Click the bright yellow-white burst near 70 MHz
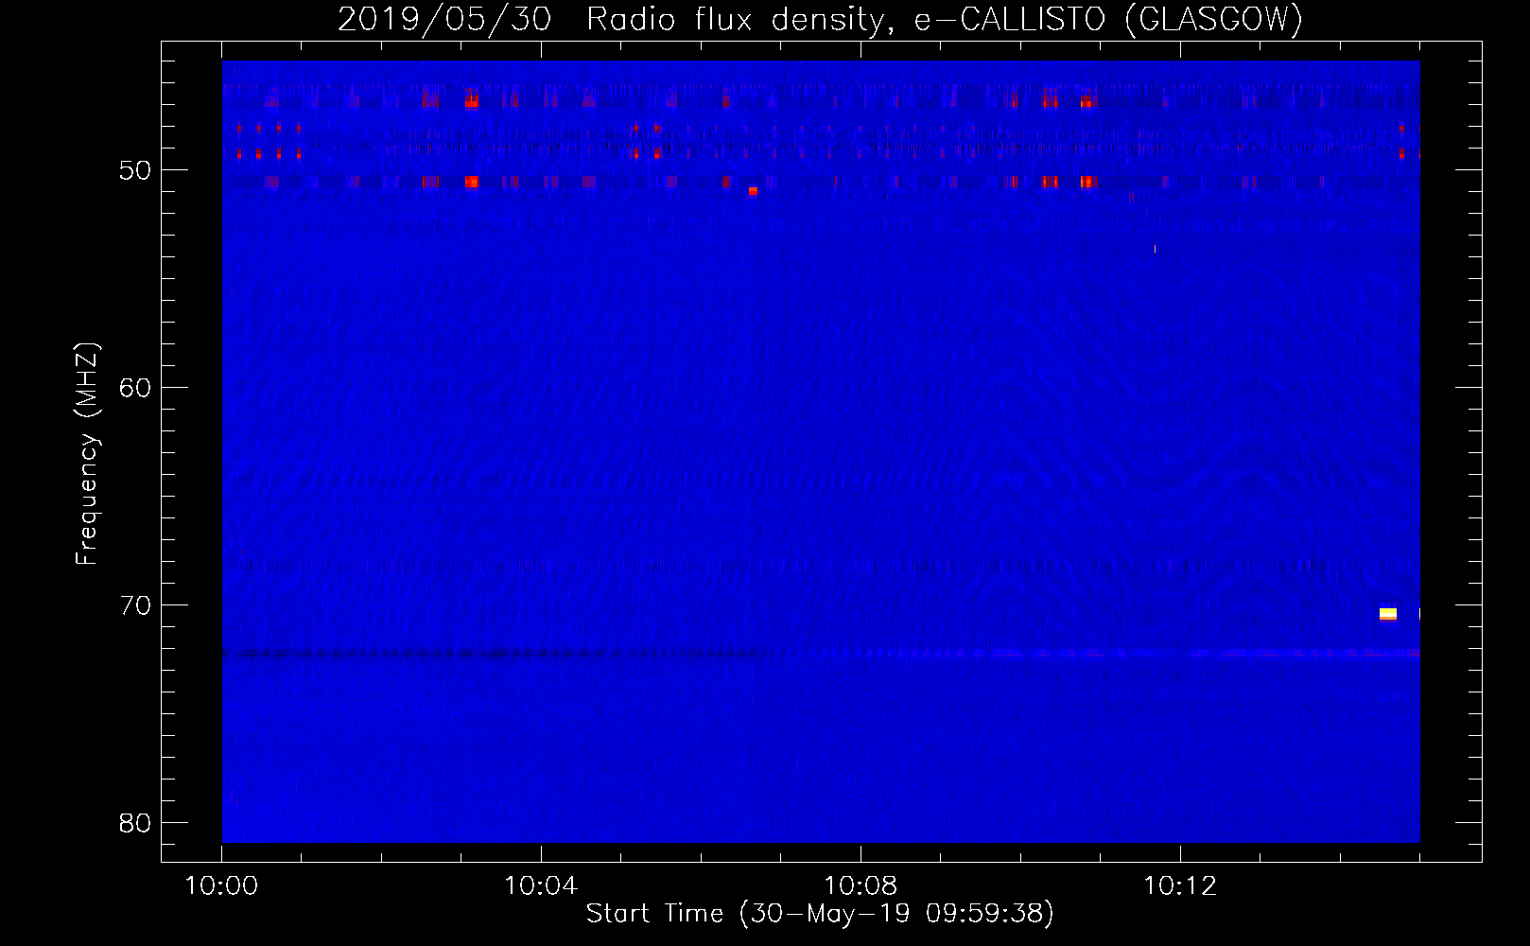 coord(1388,614)
